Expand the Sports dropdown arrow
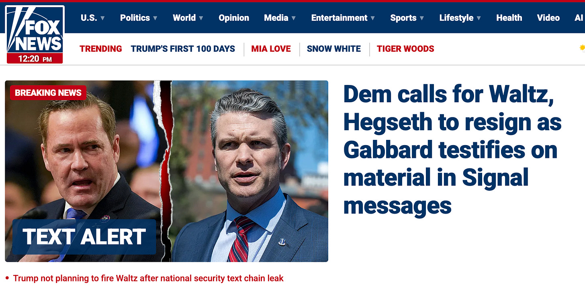Viewport: 585px width, 297px height. pyautogui.click(x=422, y=18)
